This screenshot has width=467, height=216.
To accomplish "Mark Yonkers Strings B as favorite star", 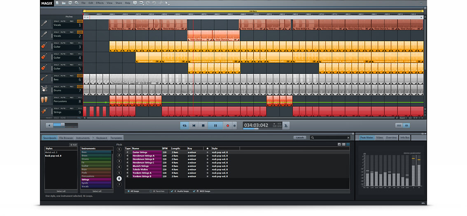I will click(207, 176).
